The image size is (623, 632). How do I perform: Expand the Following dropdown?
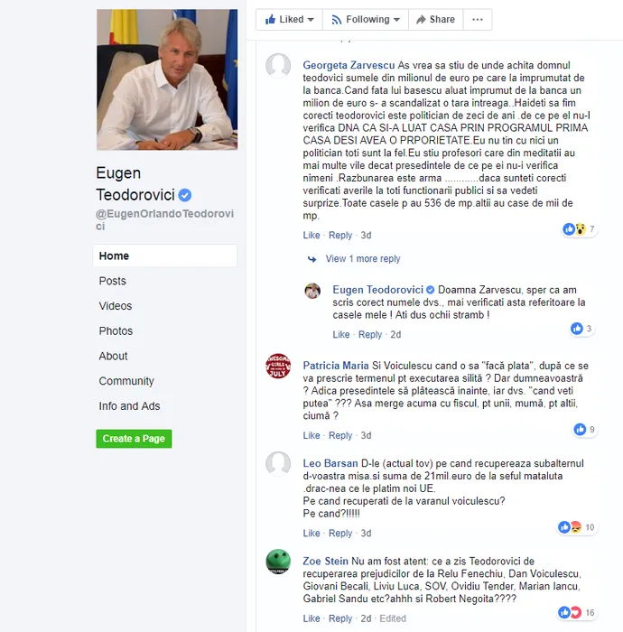coord(365,19)
